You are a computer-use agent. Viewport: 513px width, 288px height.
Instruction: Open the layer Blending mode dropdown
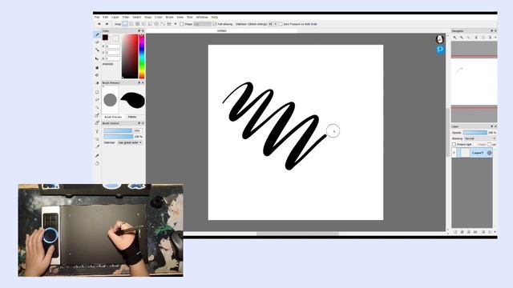click(480, 138)
